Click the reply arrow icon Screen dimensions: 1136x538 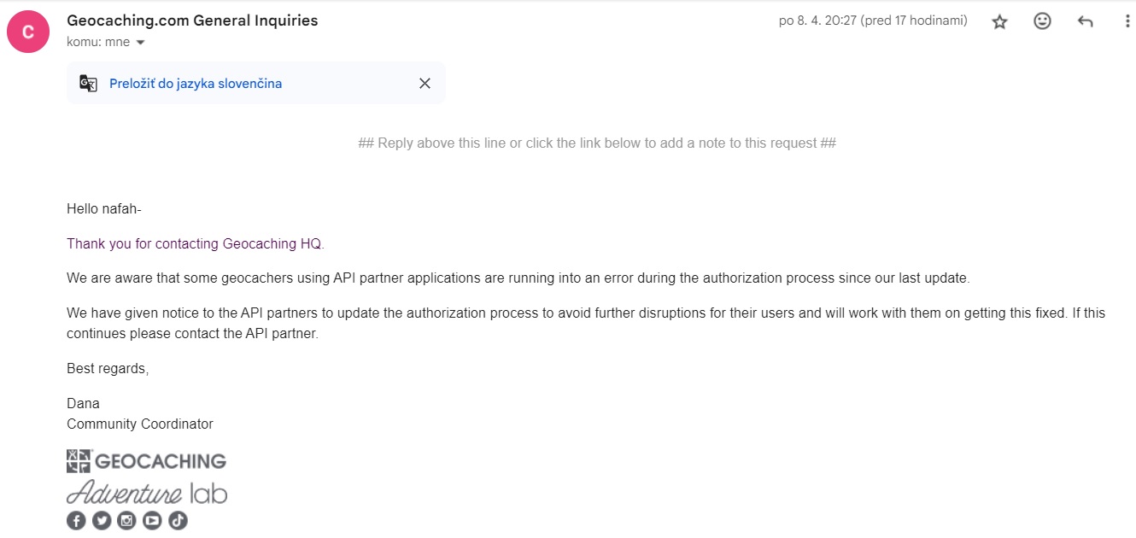click(1085, 22)
